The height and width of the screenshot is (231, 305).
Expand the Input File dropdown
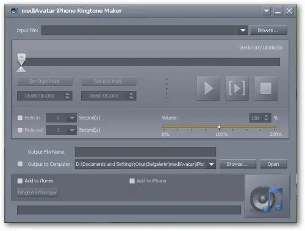243,30
